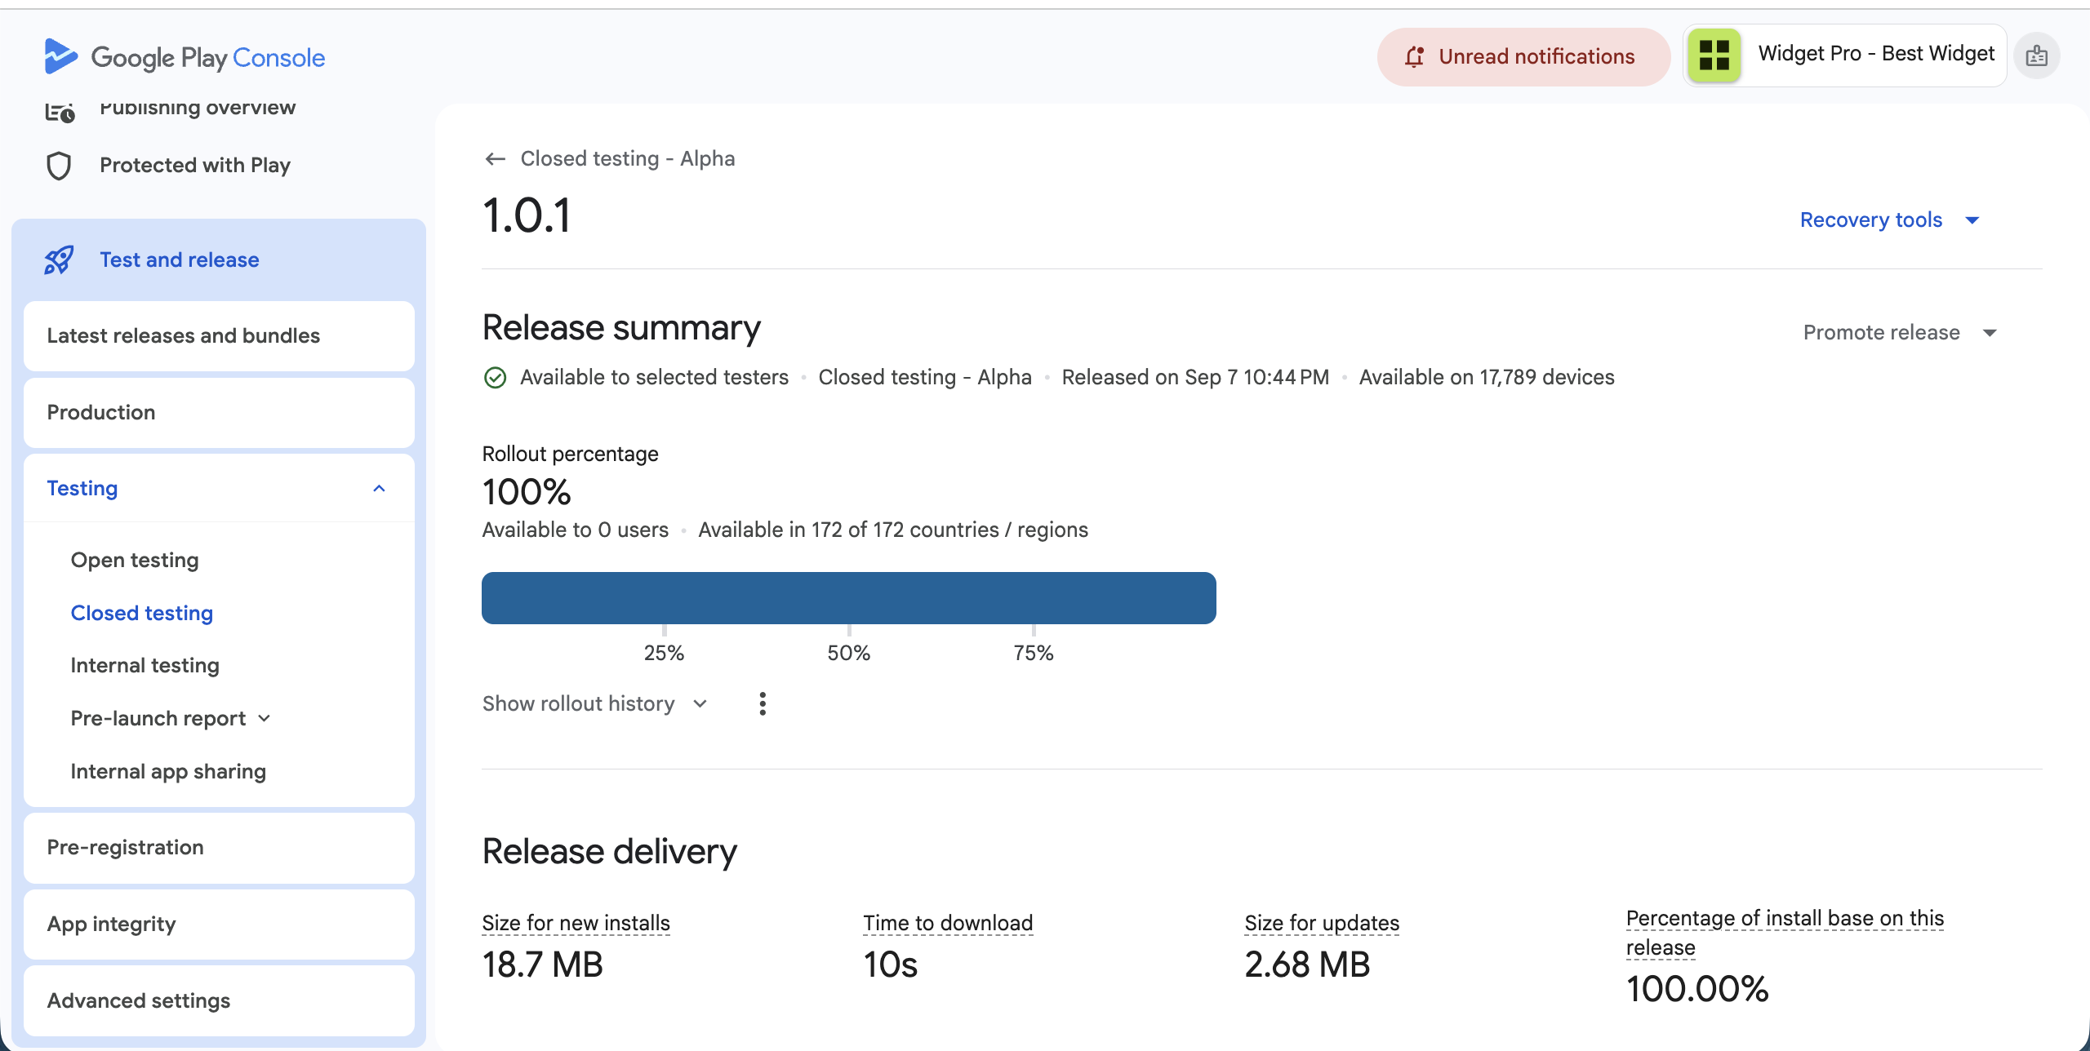The height and width of the screenshot is (1051, 2090).
Task: Go back using the left arrow icon
Action: click(x=495, y=158)
